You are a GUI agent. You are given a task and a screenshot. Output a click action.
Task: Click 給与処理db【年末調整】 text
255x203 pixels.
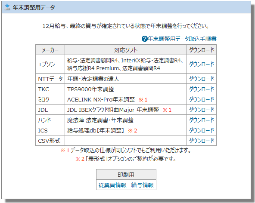(96, 130)
